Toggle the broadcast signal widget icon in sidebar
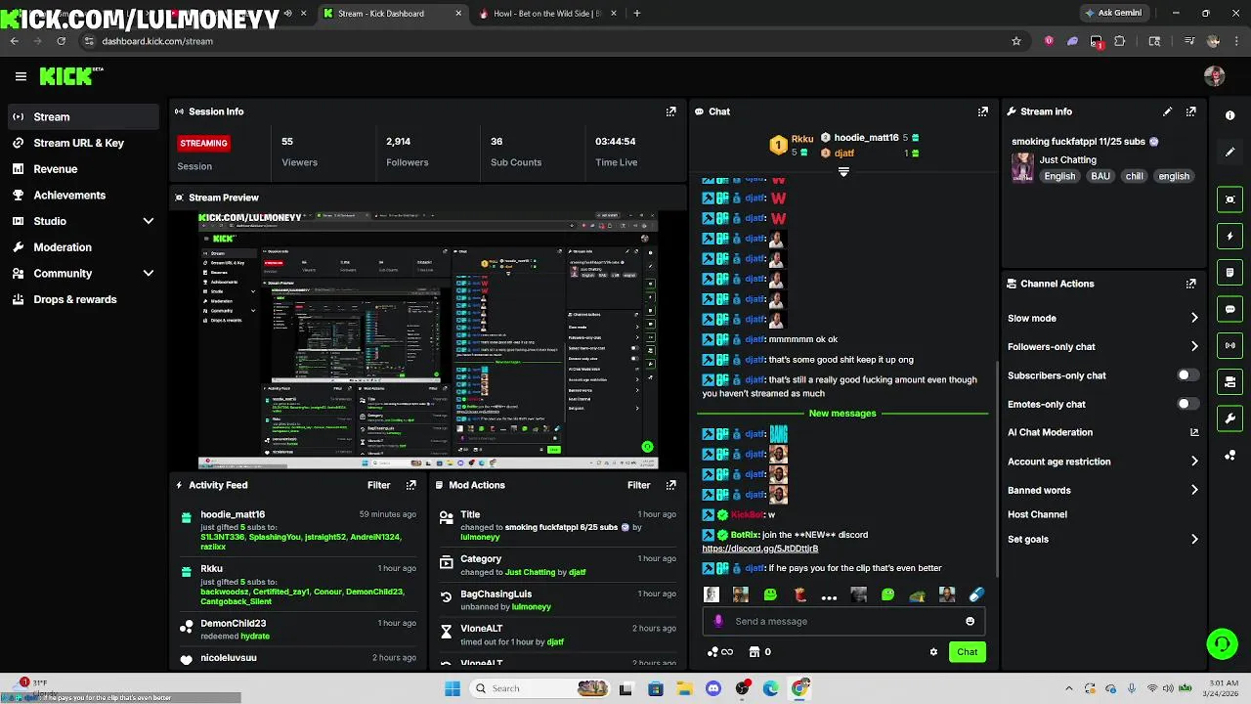 [x=1229, y=345]
